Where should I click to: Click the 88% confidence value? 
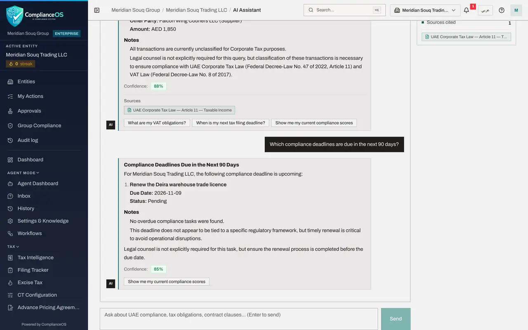coord(158,86)
